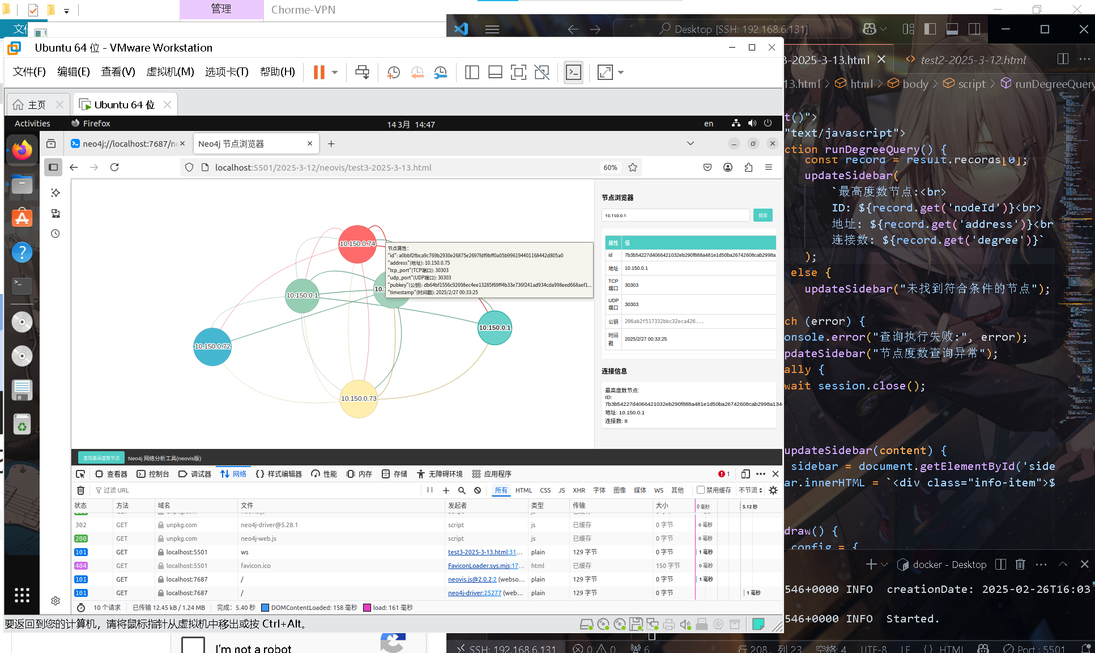1095x653 pixels.
Task: Toggle the VMware thumbnail bar view
Action: [x=495, y=72]
